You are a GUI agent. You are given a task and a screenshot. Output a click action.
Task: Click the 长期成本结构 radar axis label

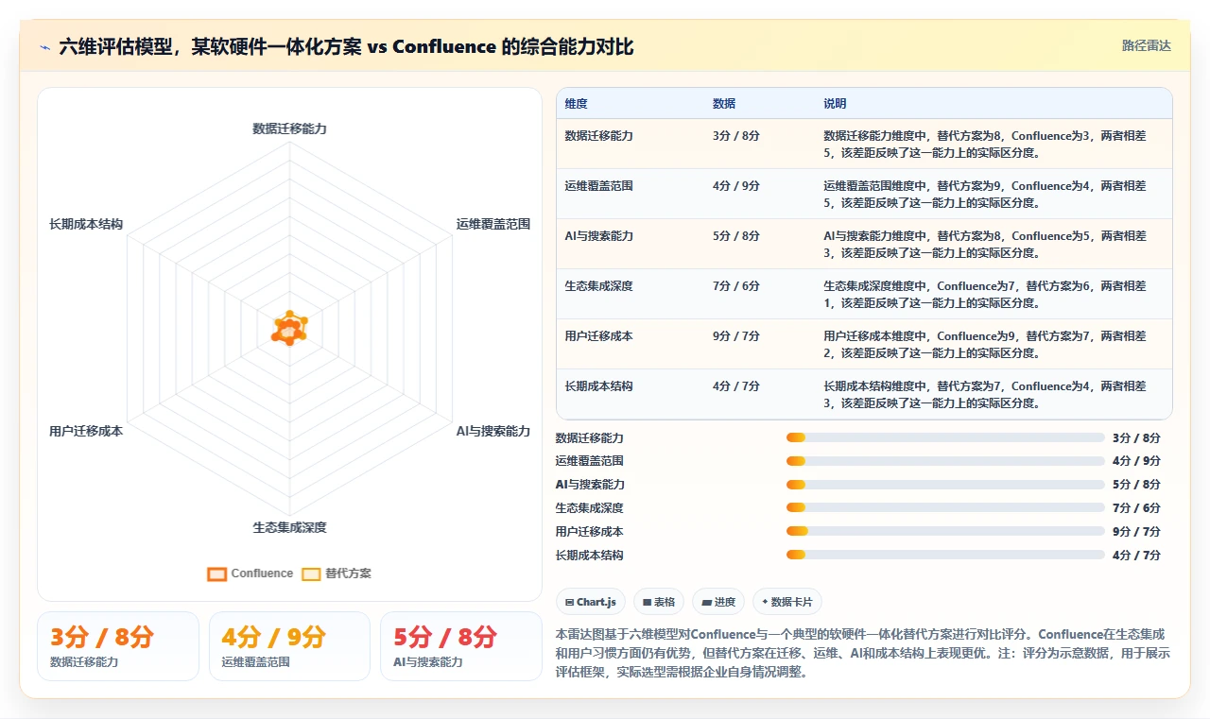tap(86, 224)
